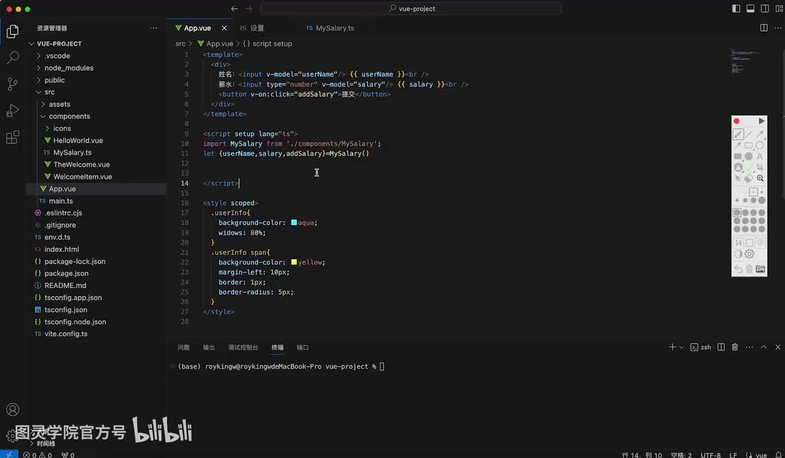
Task: Open the Search view in activity bar
Action: 13,58
